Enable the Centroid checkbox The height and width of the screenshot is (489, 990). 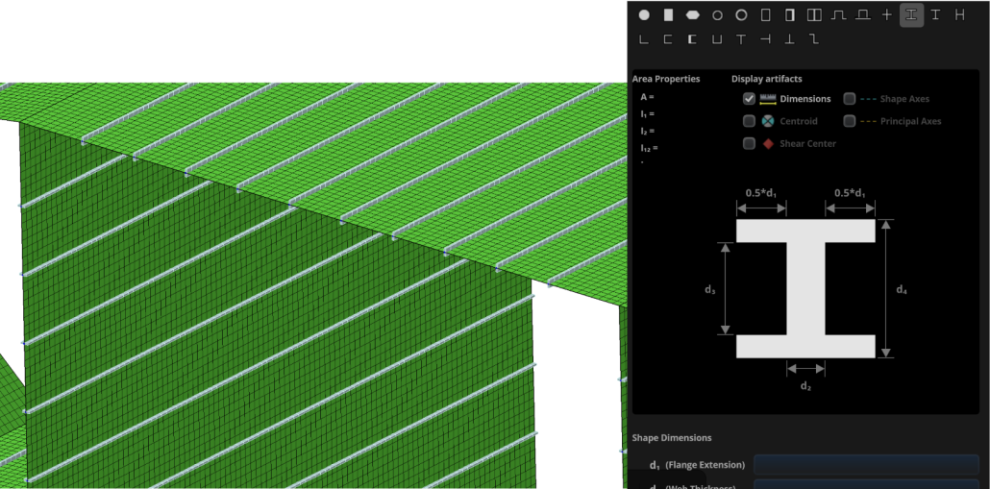click(749, 121)
